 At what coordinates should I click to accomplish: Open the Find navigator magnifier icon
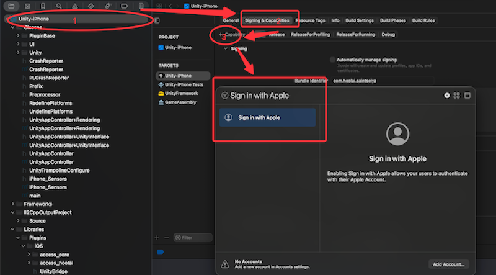[59, 6]
